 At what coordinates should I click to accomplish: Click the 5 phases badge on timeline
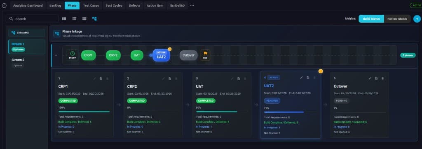408,55
